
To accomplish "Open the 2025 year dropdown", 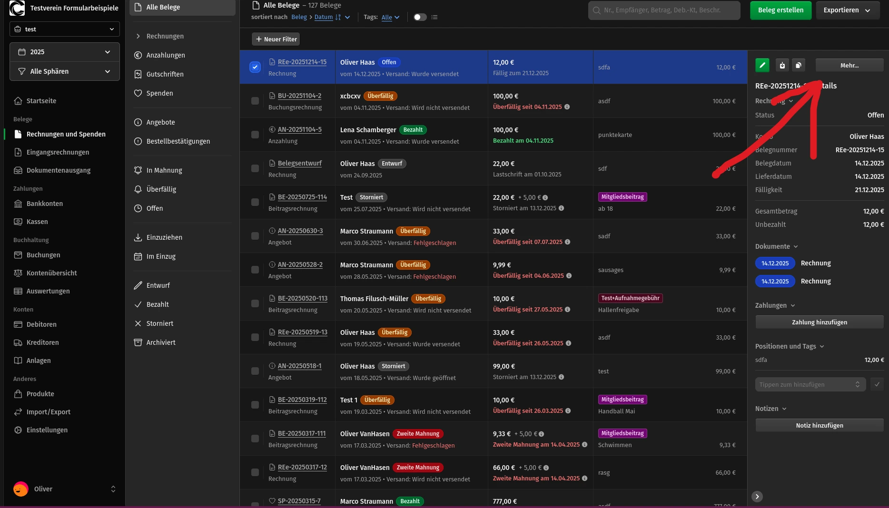I will 65,52.
